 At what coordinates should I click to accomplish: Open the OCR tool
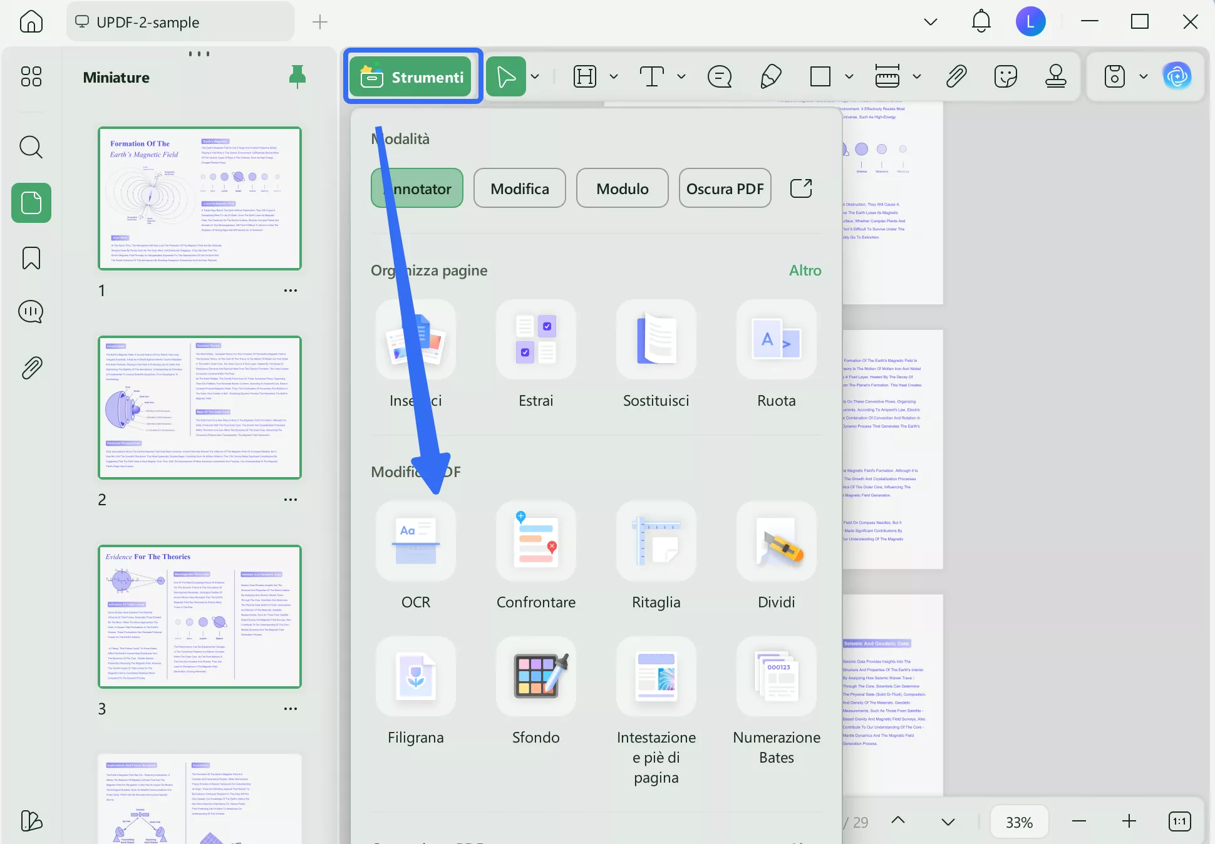(x=415, y=542)
